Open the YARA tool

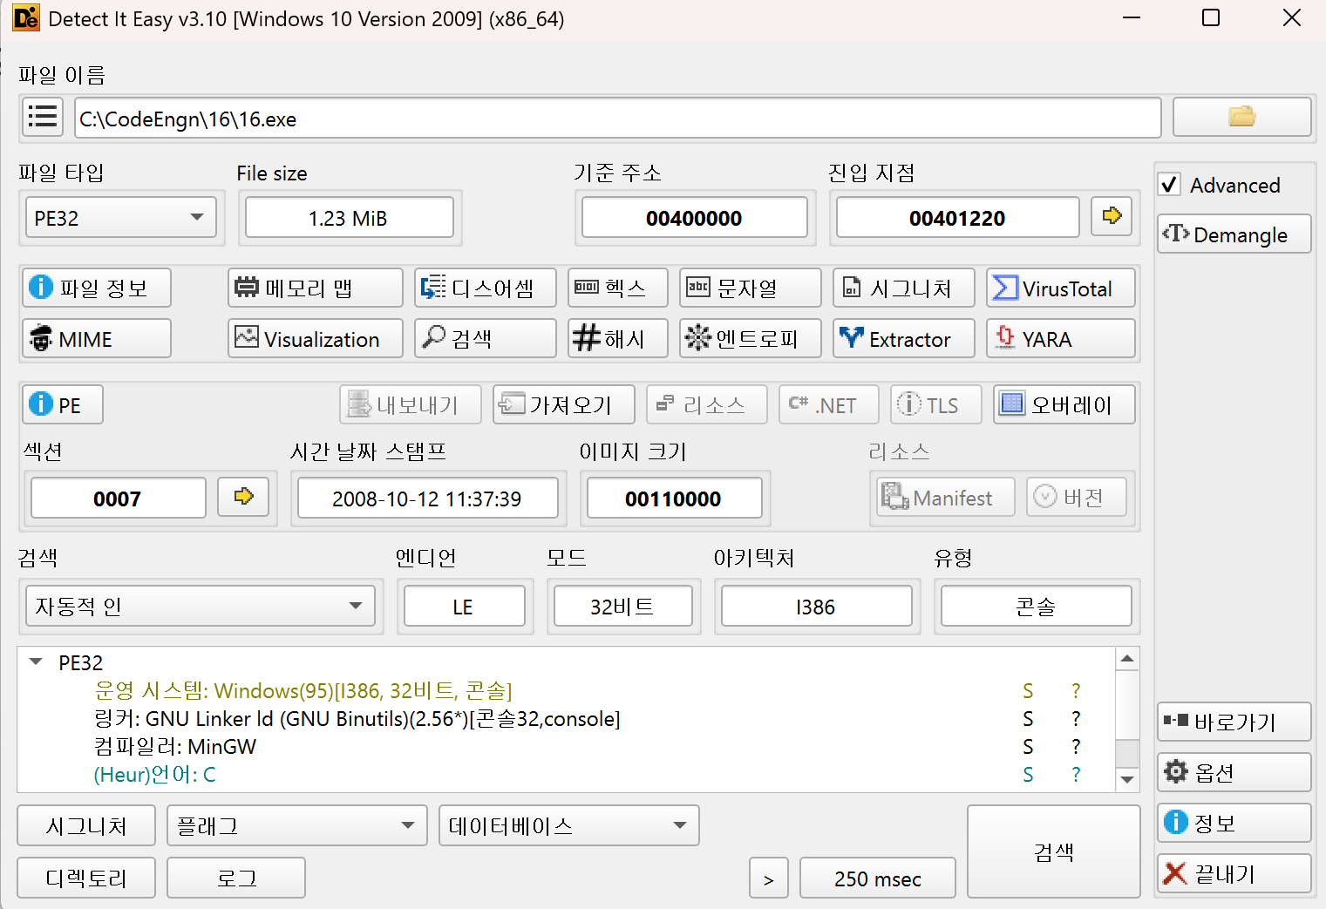[x=1061, y=338]
